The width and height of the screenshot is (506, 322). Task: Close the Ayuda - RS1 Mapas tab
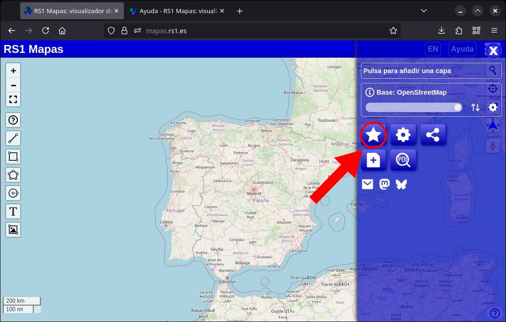[222, 11]
